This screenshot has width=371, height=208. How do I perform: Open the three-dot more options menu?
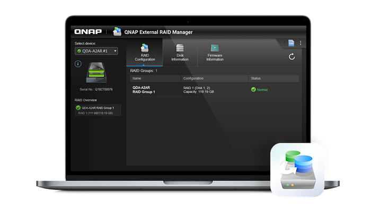point(301,43)
